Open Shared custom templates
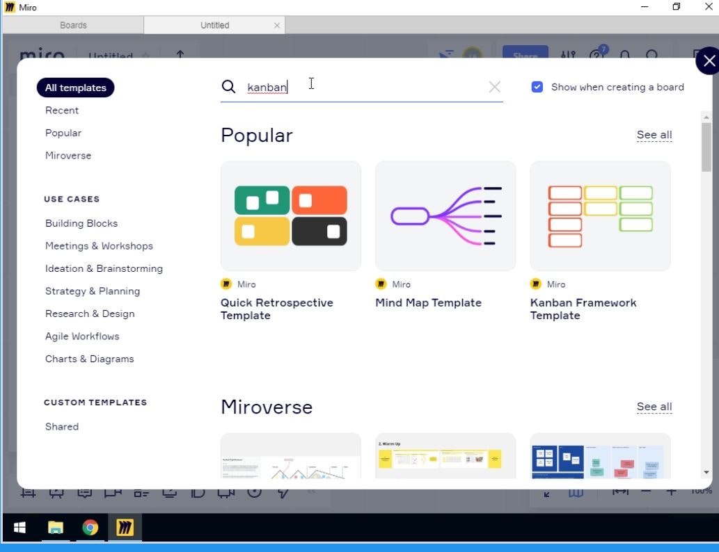Screen dimensions: 719x552 pyautogui.click(x=62, y=426)
